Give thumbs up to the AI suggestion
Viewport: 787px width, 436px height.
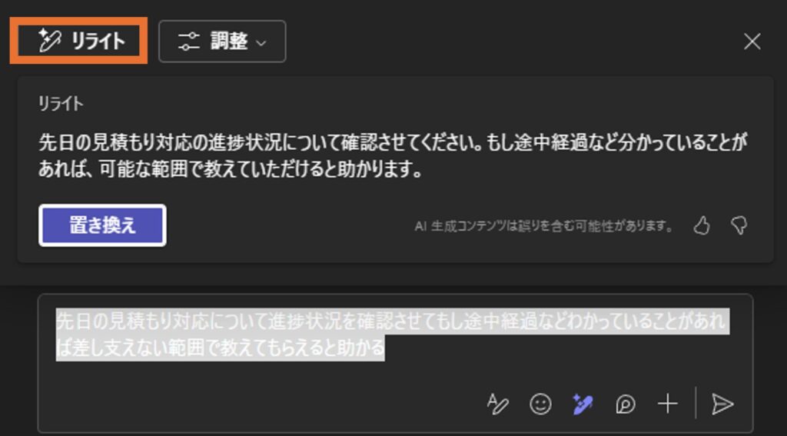tap(702, 225)
